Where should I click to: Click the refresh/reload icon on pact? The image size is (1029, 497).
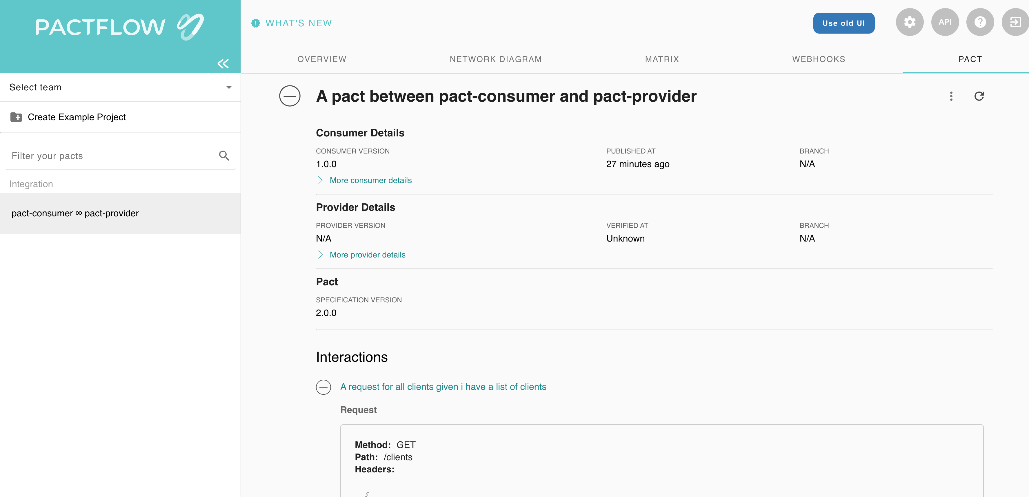click(x=979, y=96)
